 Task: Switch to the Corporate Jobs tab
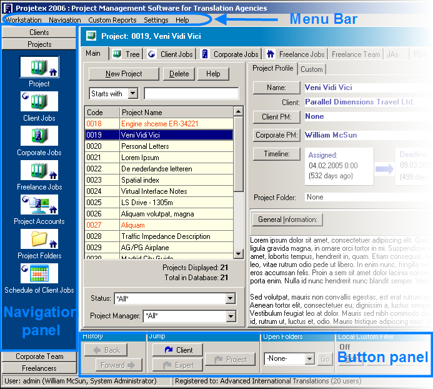tap(230, 54)
